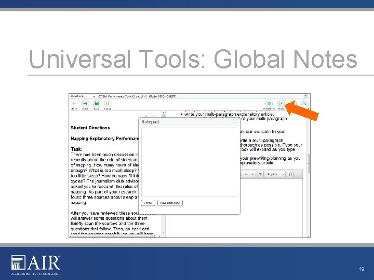This screenshot has height=280, width=374.
Task: Click the passage pane's horizontal scrollbar
Action: [x=115, y=236]
